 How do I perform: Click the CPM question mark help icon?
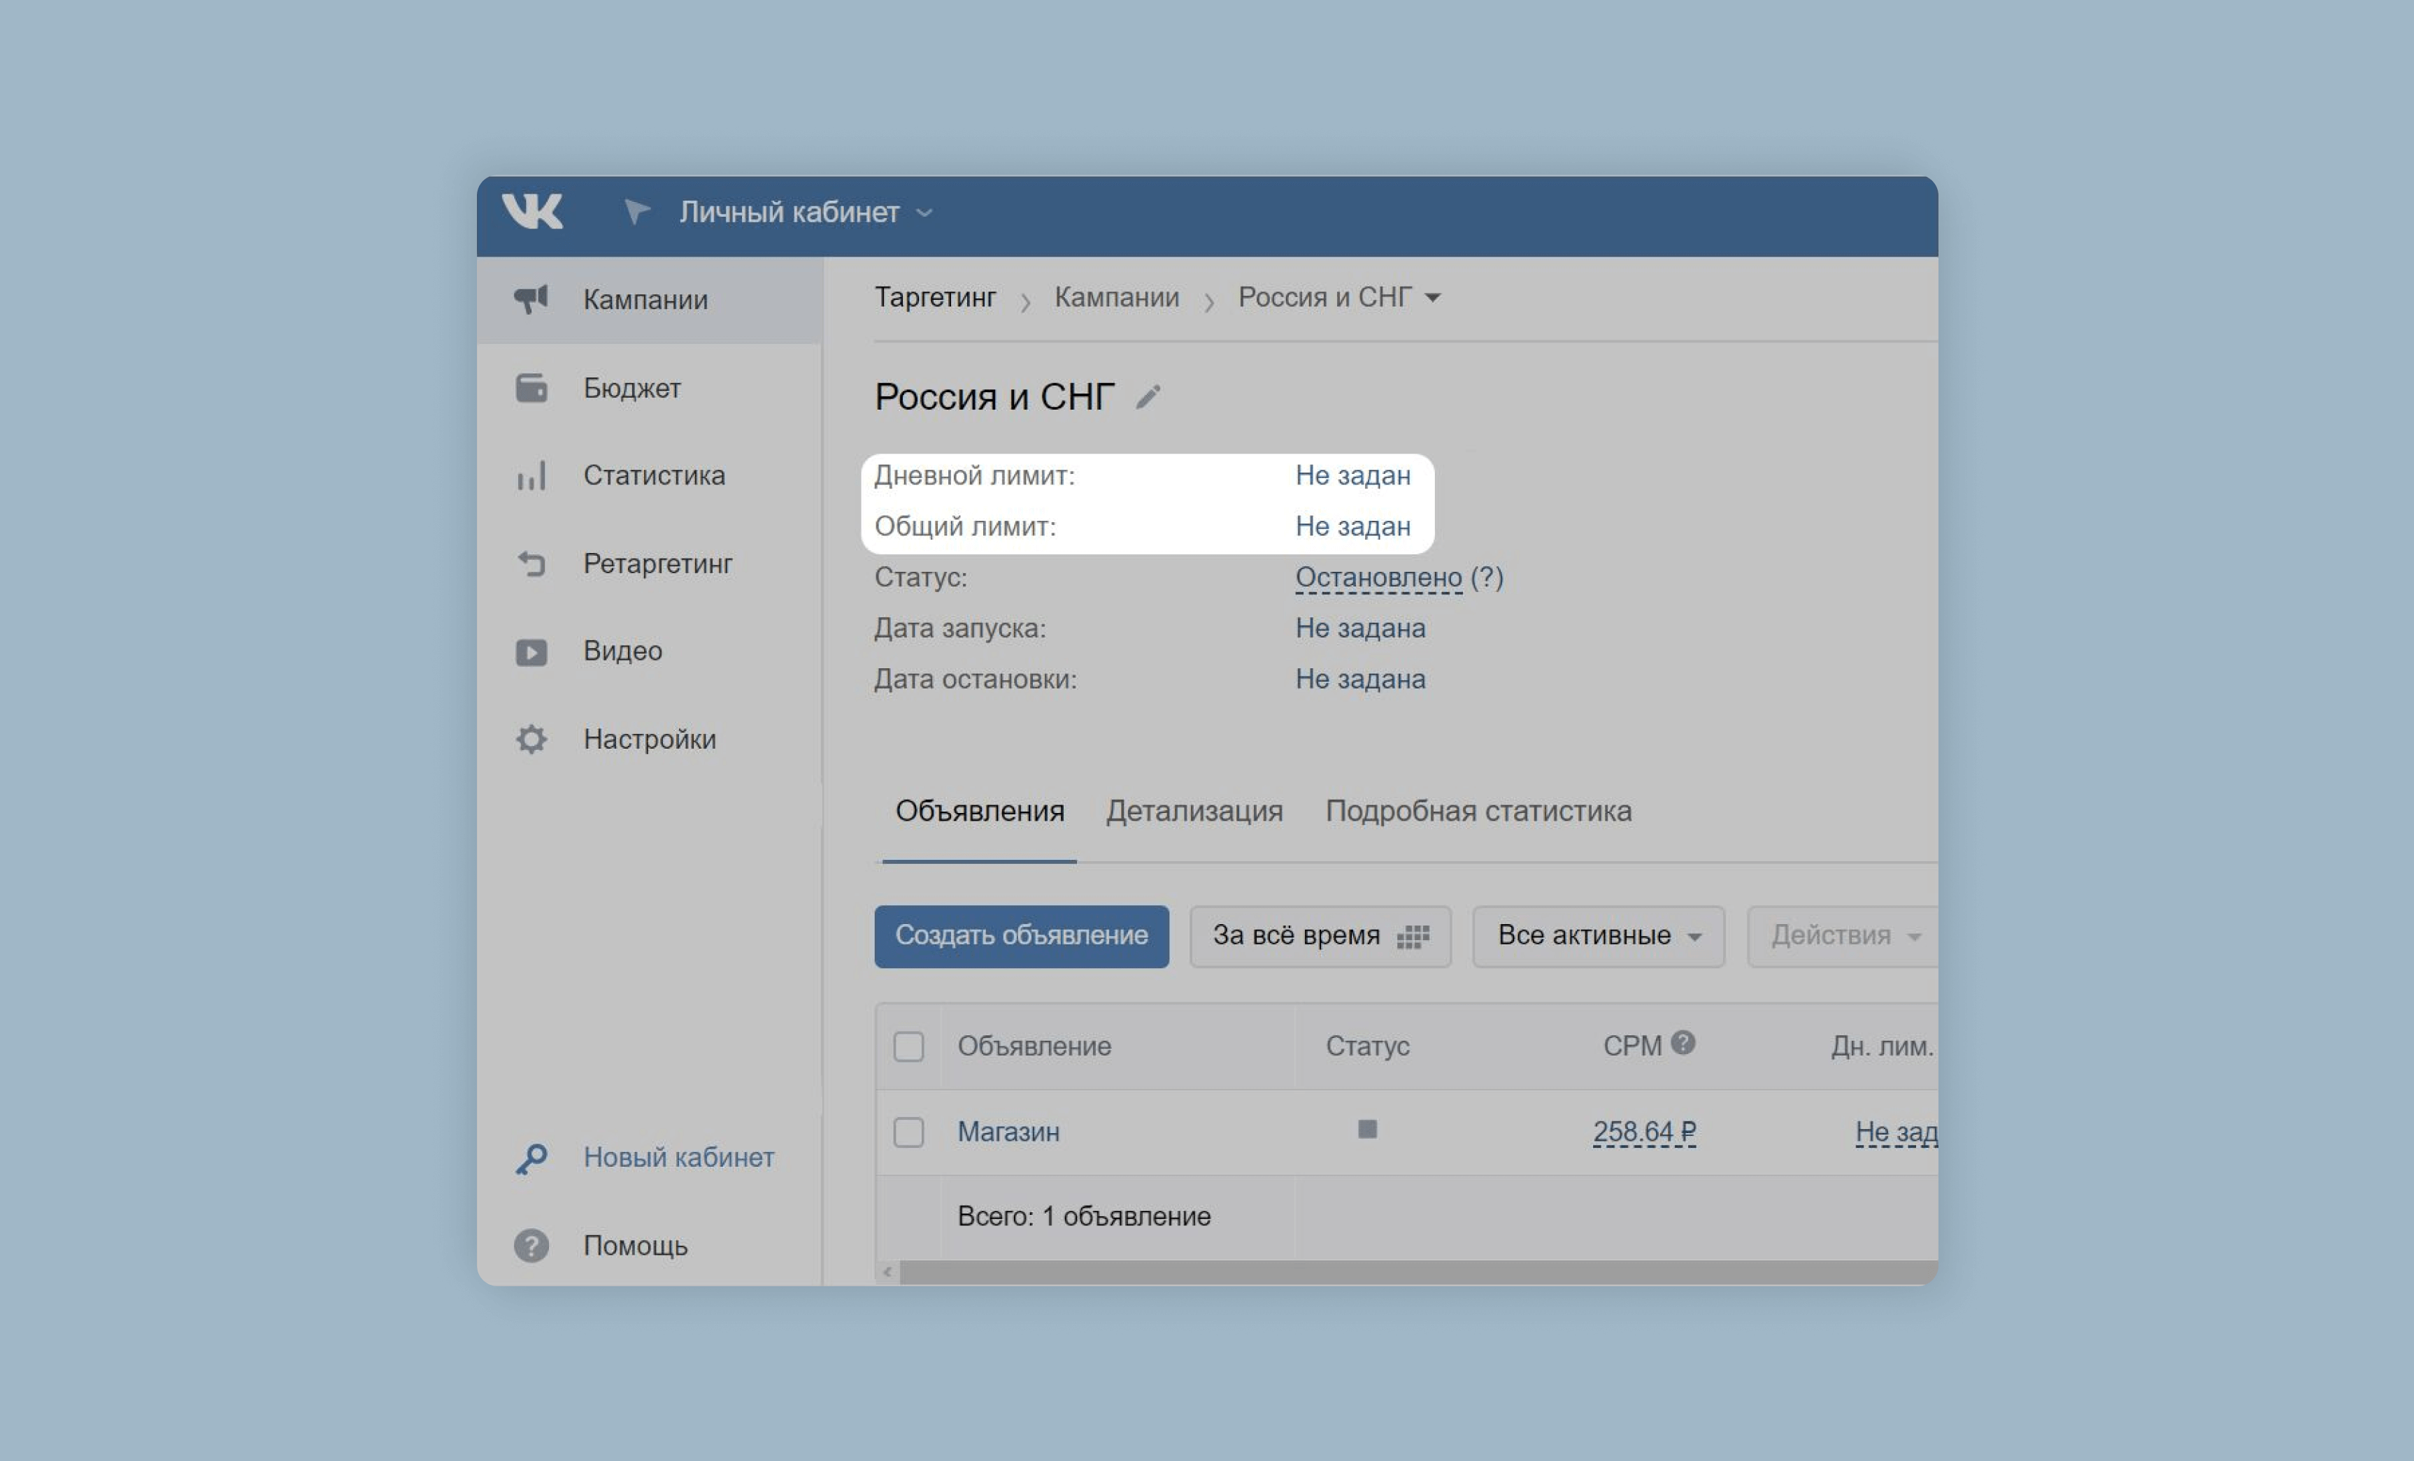(1682, 1043)
